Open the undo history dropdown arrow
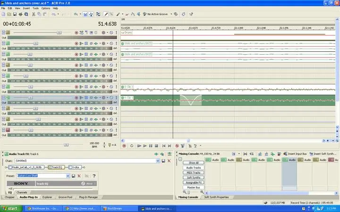The image size is (340, 212). (58, 14)
